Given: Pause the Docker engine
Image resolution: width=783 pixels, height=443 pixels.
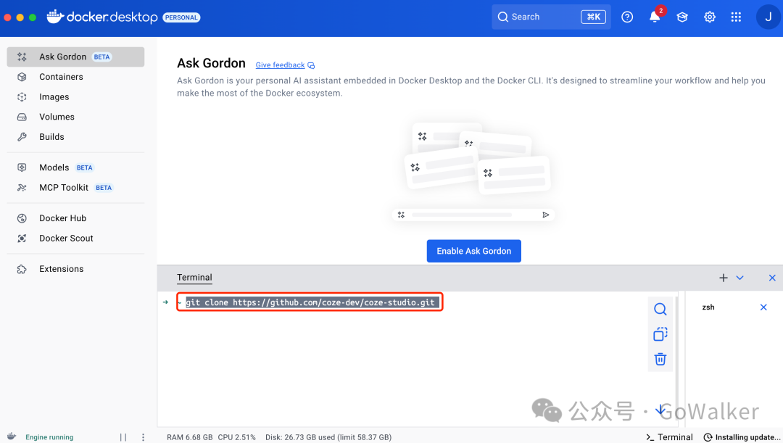Looking at the screenshot, I should tap(123, 437).
